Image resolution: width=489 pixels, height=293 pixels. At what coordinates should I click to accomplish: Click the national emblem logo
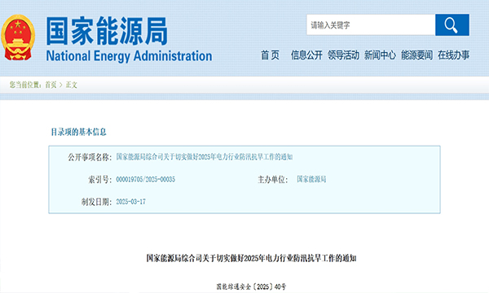[x=18, y=37]
